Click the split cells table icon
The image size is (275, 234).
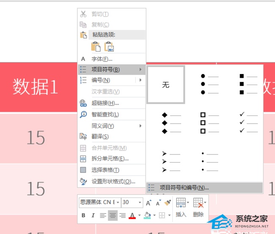click(83, 159)
